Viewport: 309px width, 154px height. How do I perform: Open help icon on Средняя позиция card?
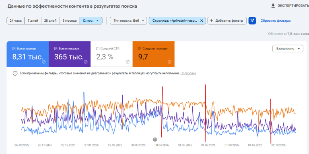click(170, 62)
